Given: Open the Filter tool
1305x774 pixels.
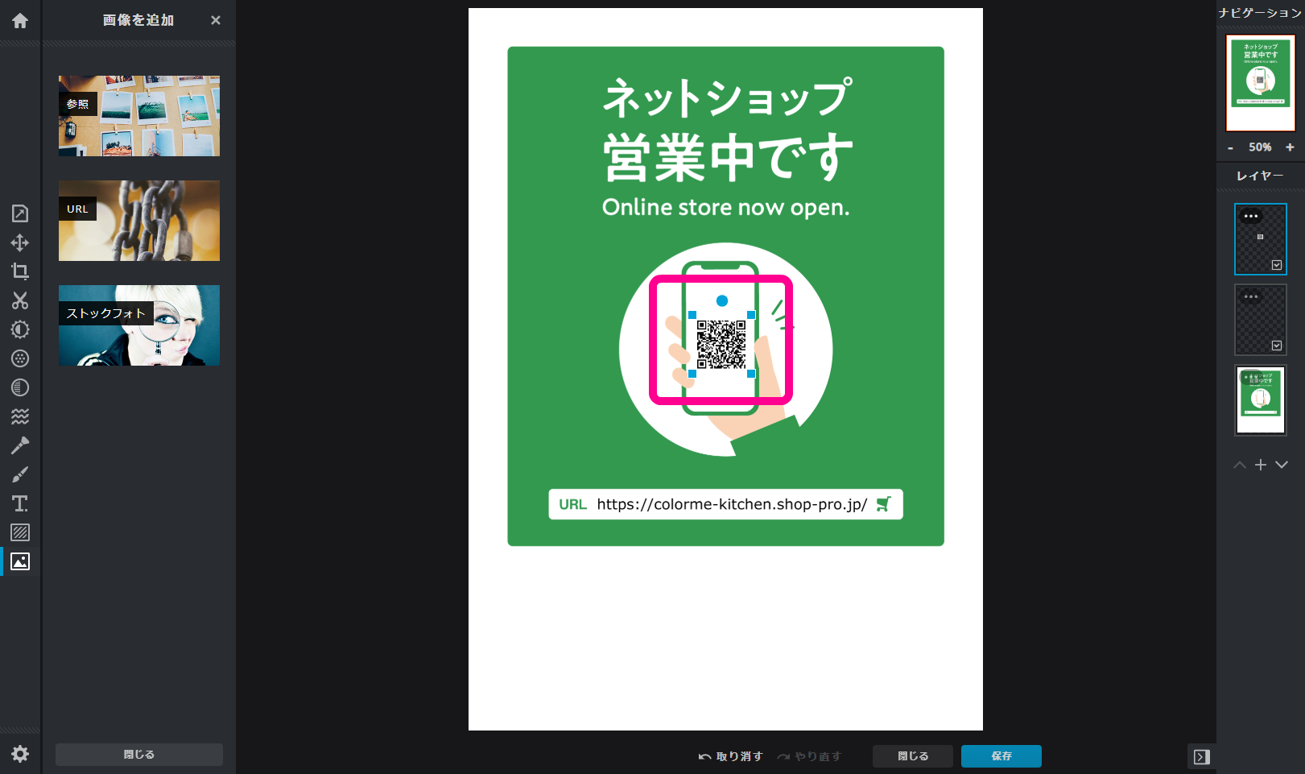Looking at the screenshot, I should tap(20, 358).
